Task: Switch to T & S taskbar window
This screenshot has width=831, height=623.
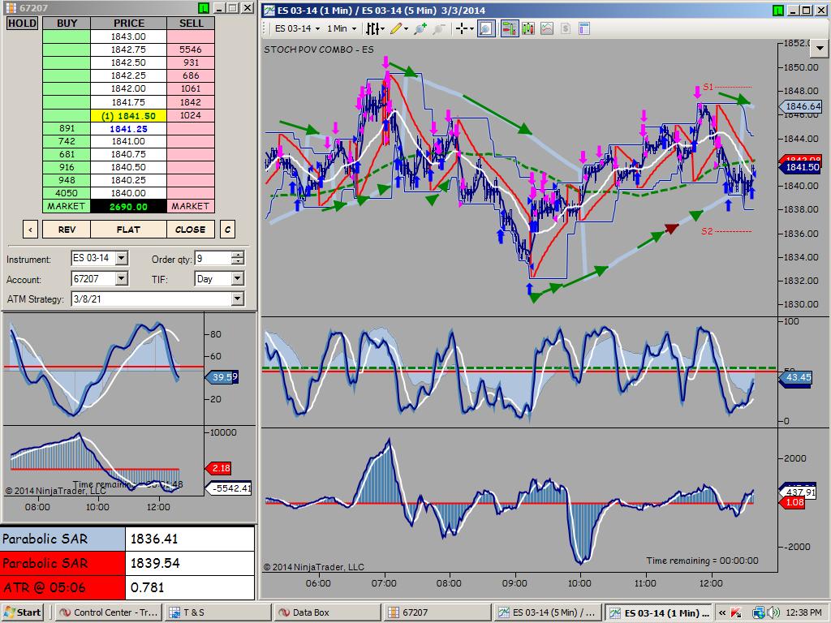Action: [217, 612]
